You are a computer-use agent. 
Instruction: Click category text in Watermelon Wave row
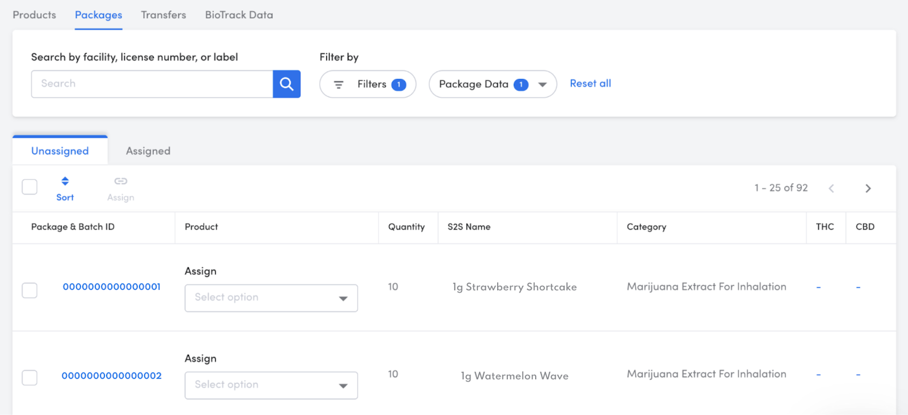[707, 374]
